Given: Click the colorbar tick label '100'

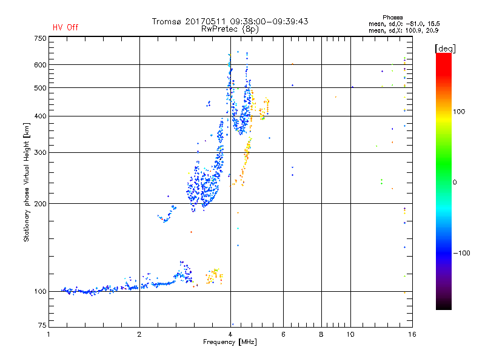Looking at the screenshot, I should tap(459, 112).
